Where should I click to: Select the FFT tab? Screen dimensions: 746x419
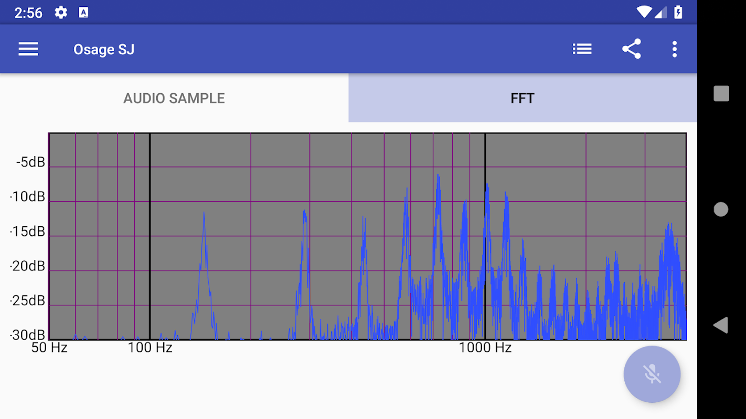(523, 98)
